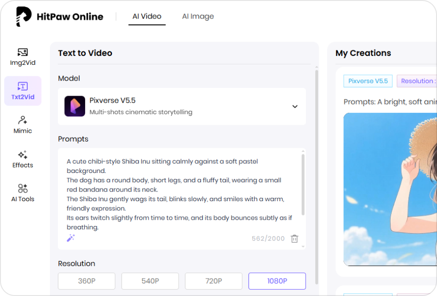Viewport: 437px width, 296px height.
Task: Click the Pixverse V5.5 tag in My Creations
Action: coord(368,80)
